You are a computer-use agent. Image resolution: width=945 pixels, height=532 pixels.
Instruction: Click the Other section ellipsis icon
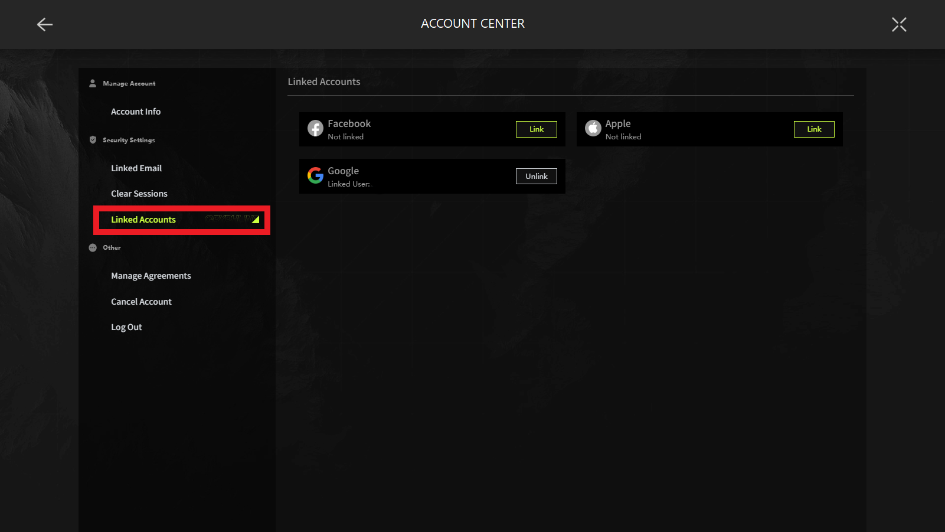click(93, 248)
